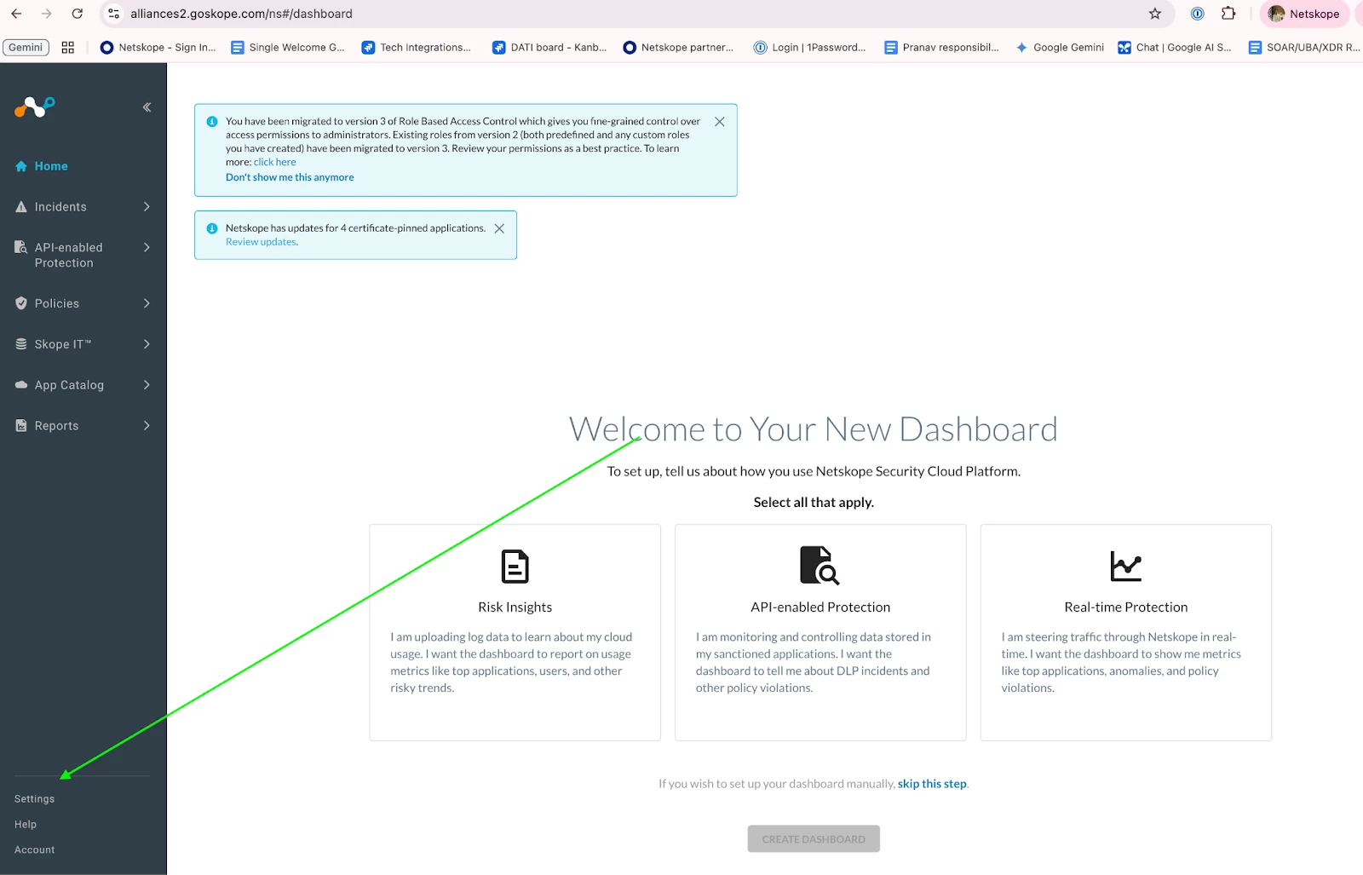The image size is (1363, 875).
Task: Click 'Don't show me this anymore'
Action: pyautogui.click(x=290, y=177)
